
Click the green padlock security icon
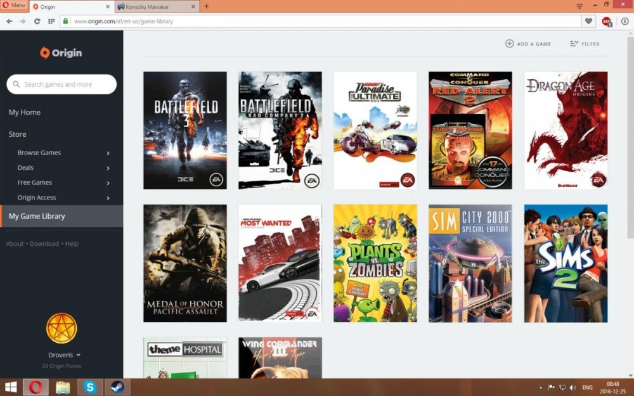[66, 21]
